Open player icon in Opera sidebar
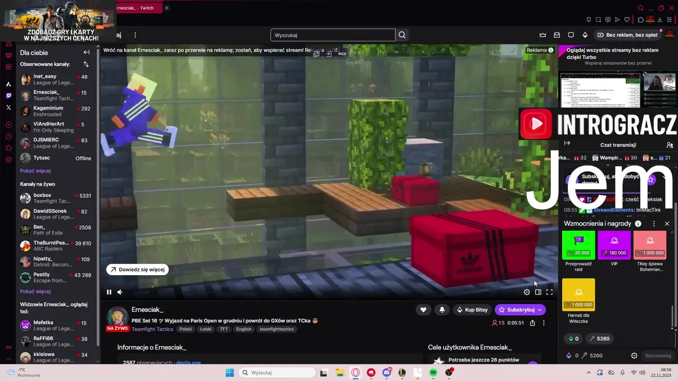Viewport: 678px width, 381px height. [x=8, y=125]
